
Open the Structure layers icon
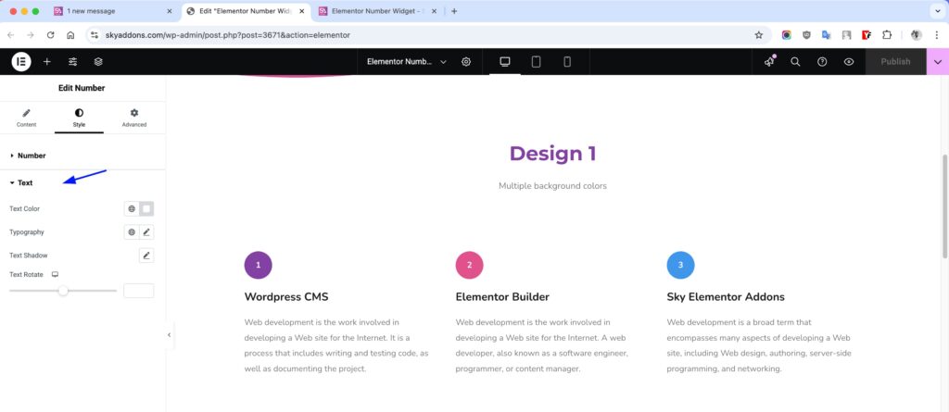pos(98,62)
